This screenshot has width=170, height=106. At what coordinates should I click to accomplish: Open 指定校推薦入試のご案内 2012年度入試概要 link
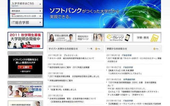[x=69, y=67]
